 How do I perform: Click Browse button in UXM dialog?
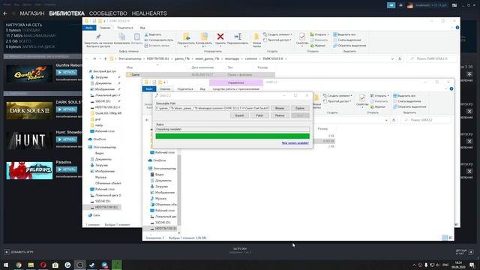click(280, 108)
